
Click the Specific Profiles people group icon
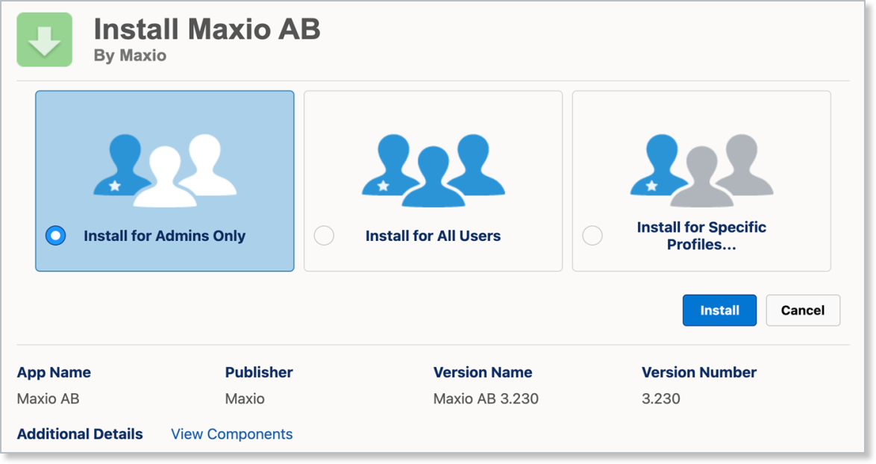pyautogui.click(x=701, y=170)
